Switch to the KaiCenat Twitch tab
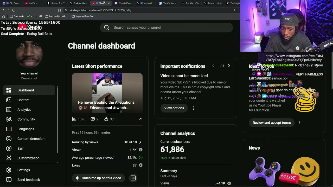333x187 pixels. tap(124, 3)
